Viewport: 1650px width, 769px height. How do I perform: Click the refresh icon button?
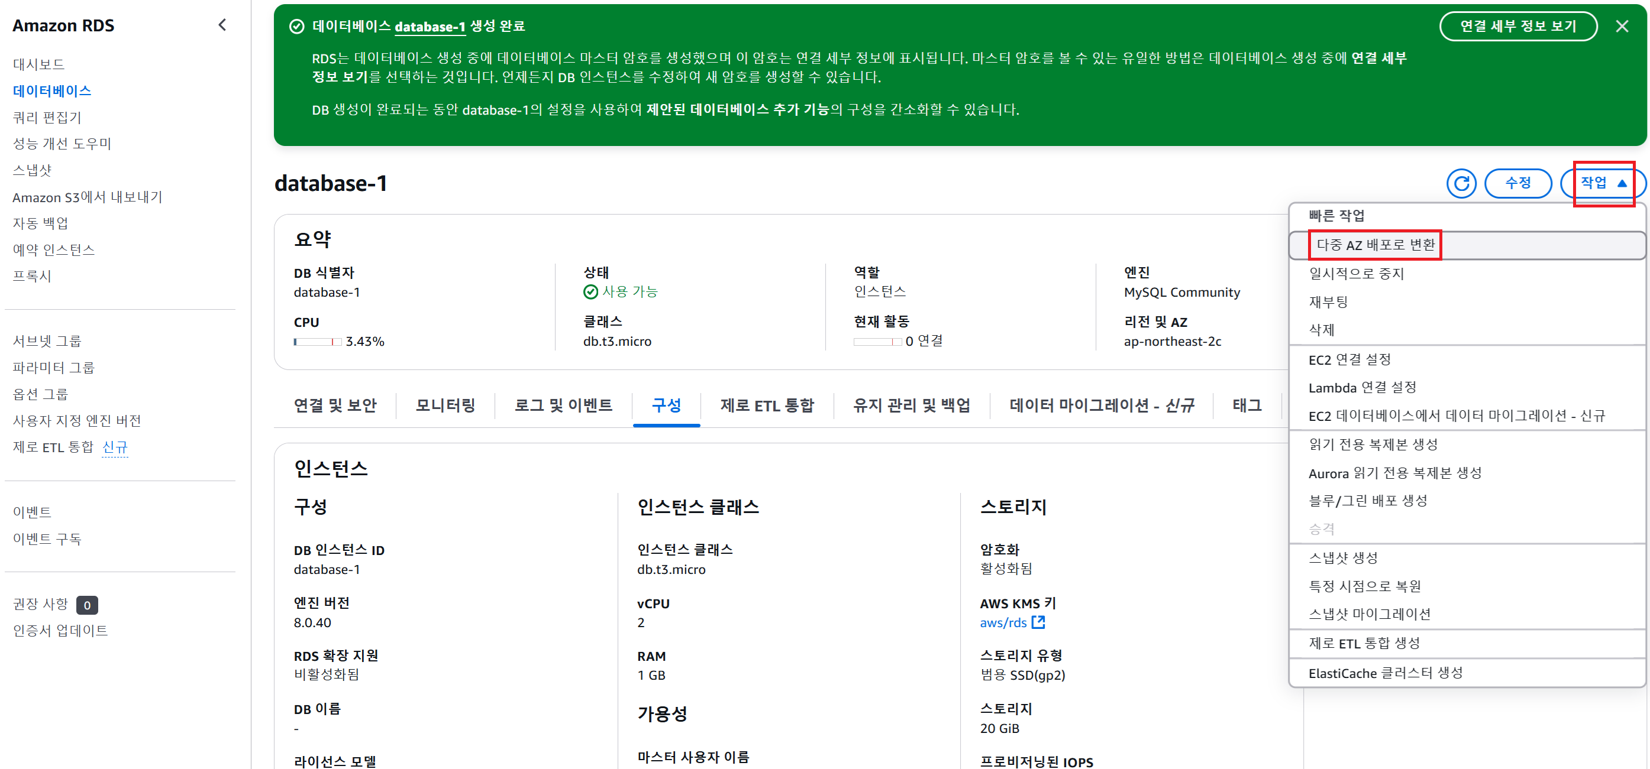tap(1461, 184)
